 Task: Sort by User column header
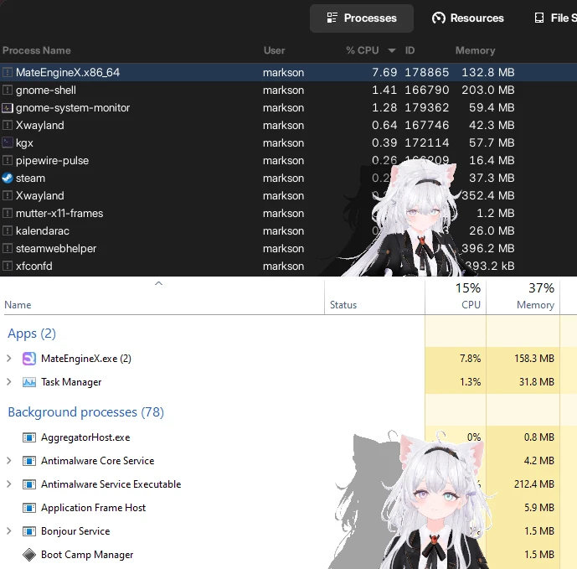[274, 50]
